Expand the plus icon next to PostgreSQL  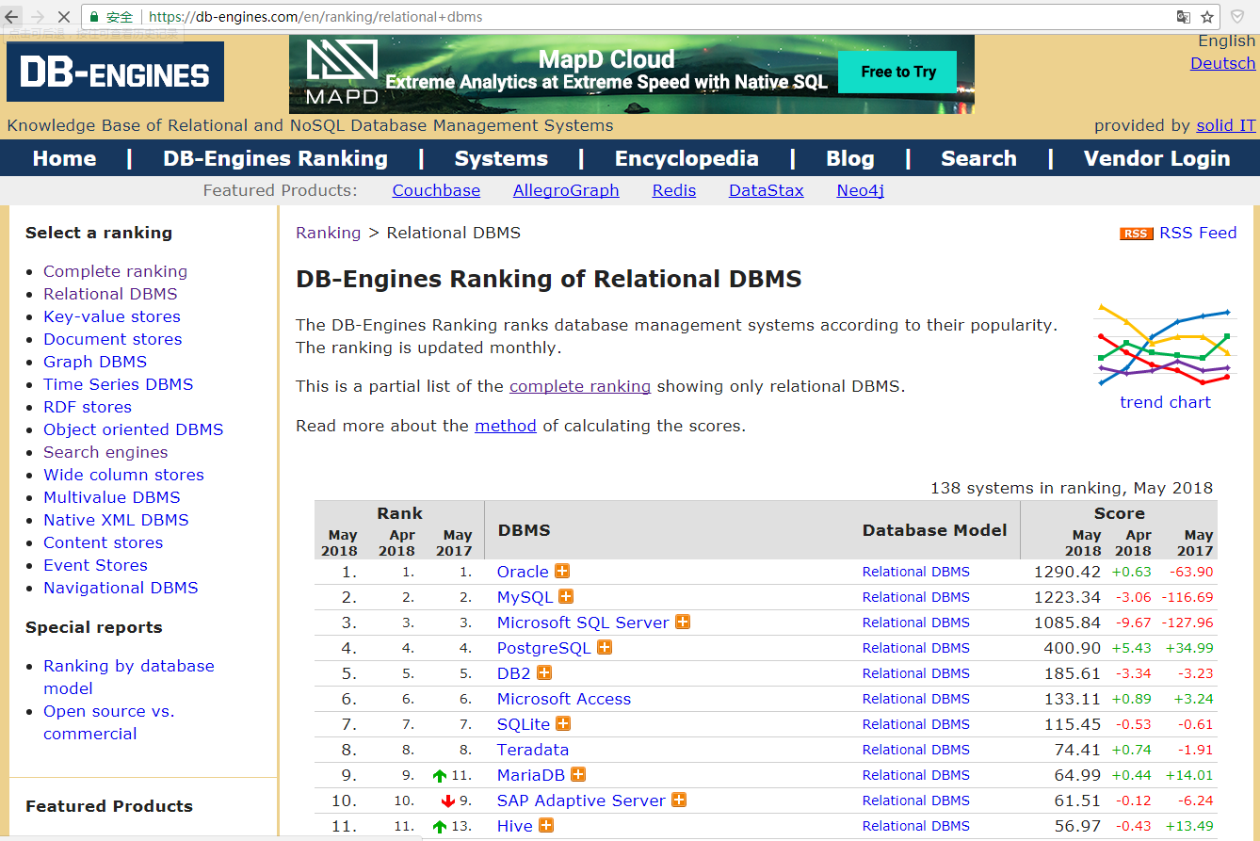click(605, 647)
